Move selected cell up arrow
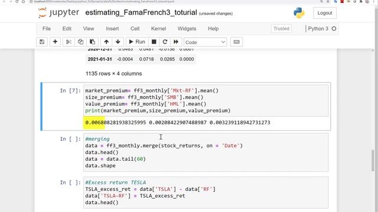The width and height of the screenshot is (378, 212). coord(106,42)
